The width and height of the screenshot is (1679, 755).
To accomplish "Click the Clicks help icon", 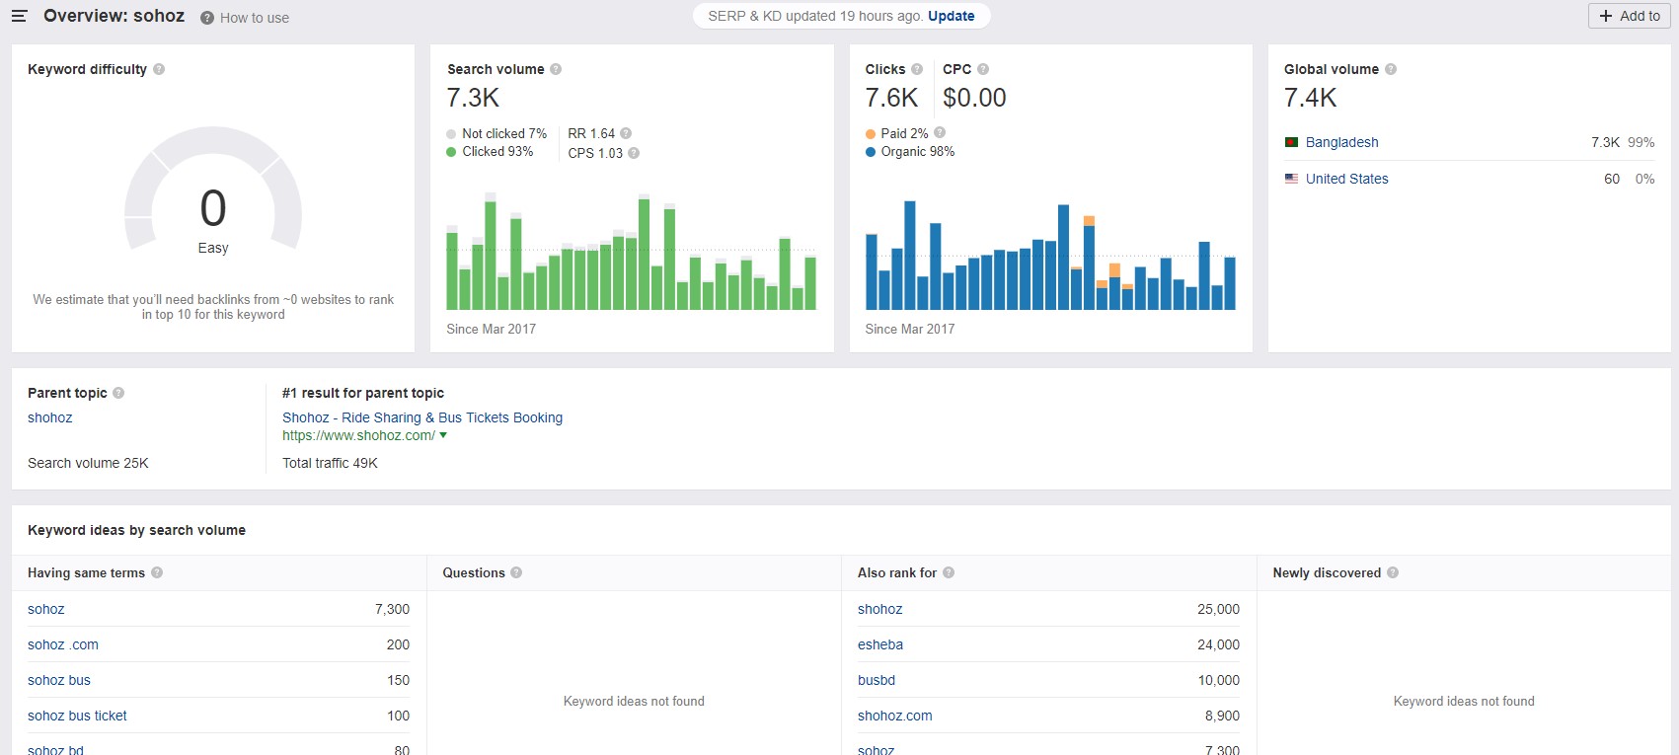I will tap(917, 69).
